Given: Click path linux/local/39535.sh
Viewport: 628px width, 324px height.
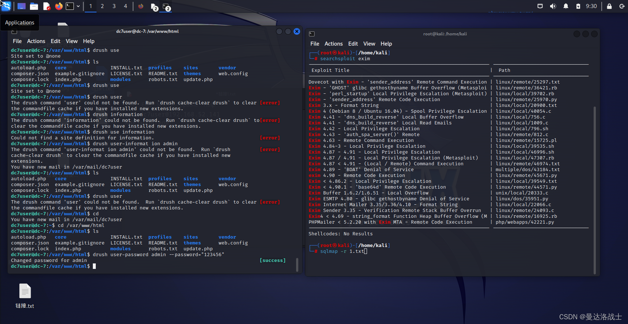Looking at the screenshot, I should (x=525, y=146).
